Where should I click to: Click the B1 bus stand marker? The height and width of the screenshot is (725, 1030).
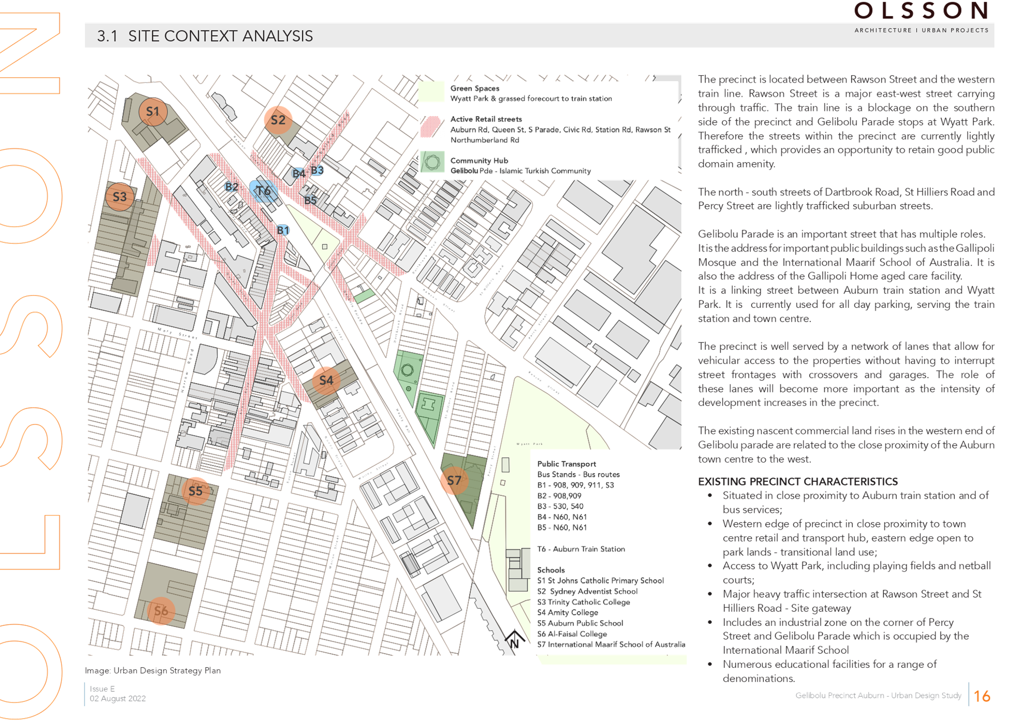click(283, 230)
